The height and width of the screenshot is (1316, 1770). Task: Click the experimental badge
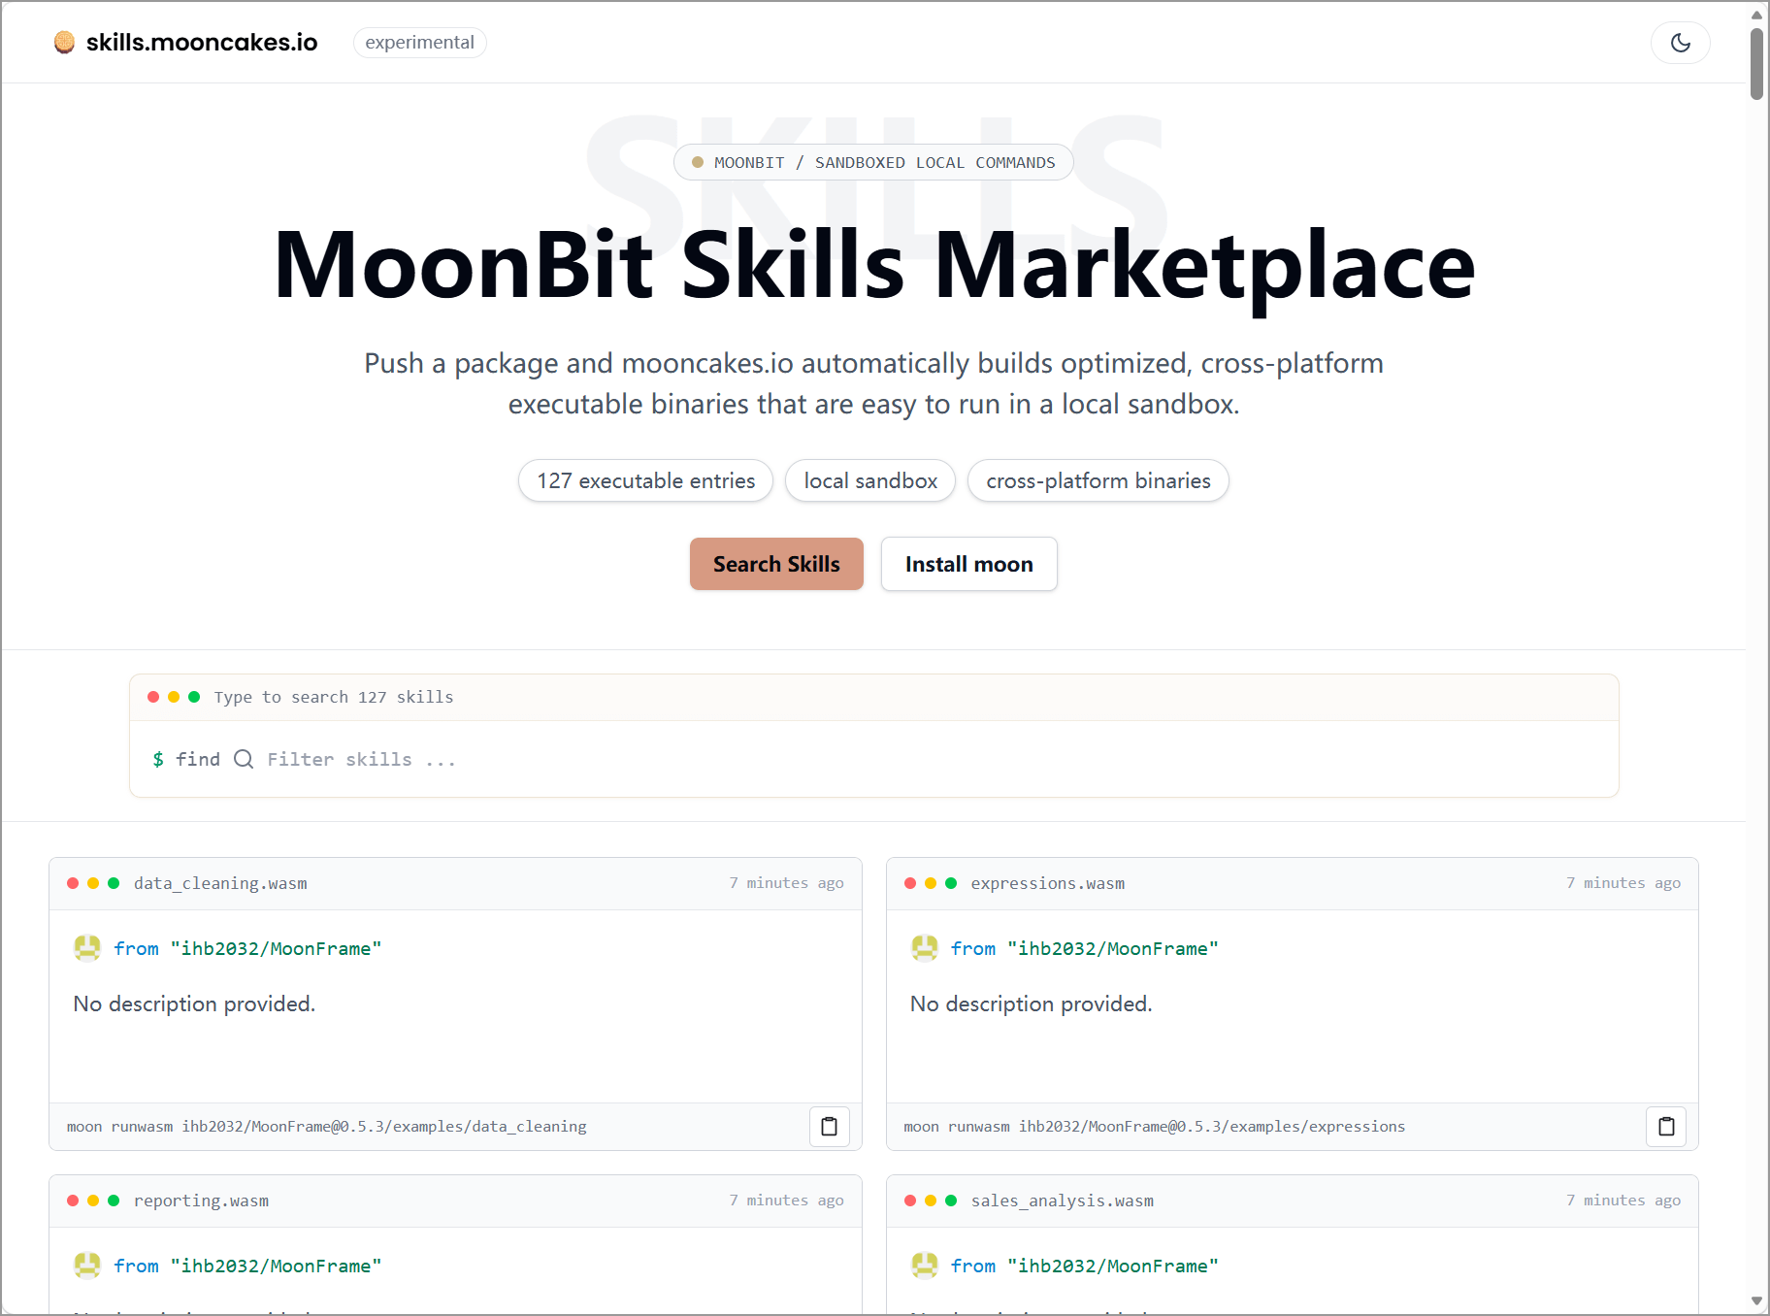419,43
